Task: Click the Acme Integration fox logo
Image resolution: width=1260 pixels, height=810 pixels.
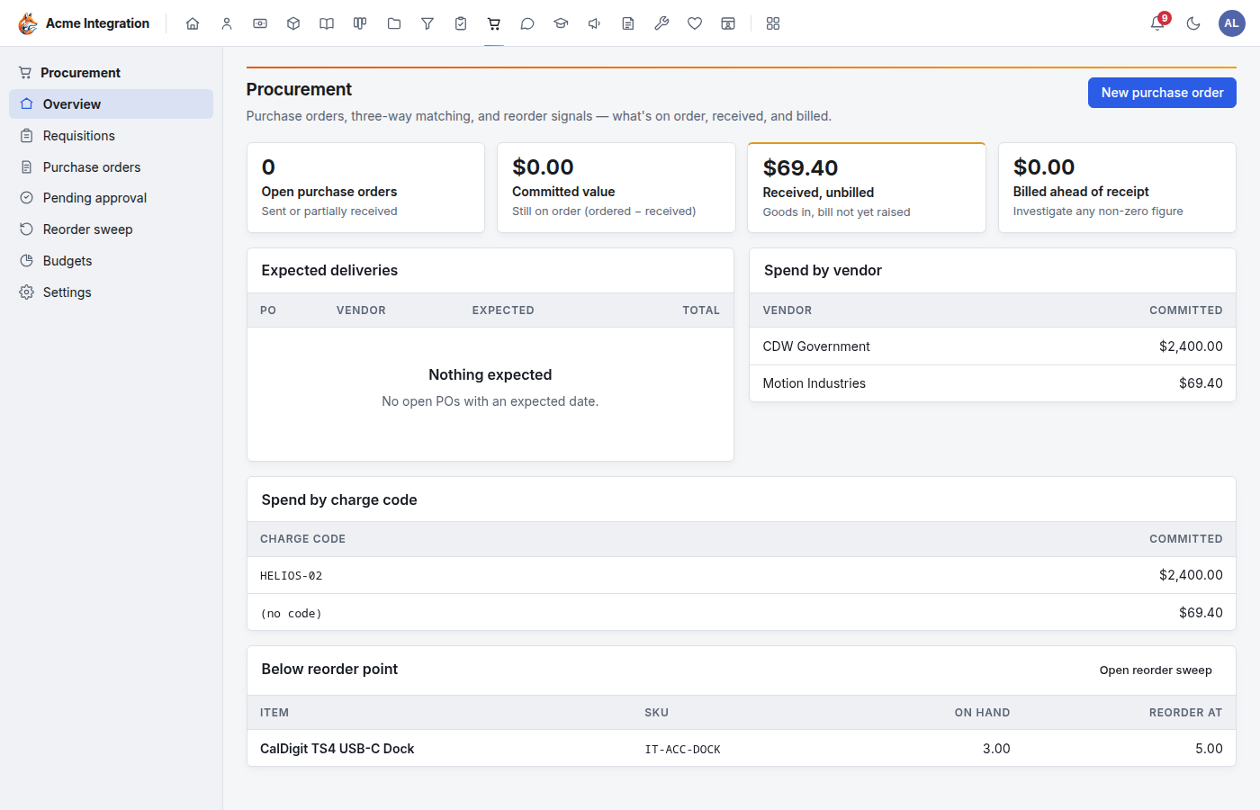Action: click(28, 23)
